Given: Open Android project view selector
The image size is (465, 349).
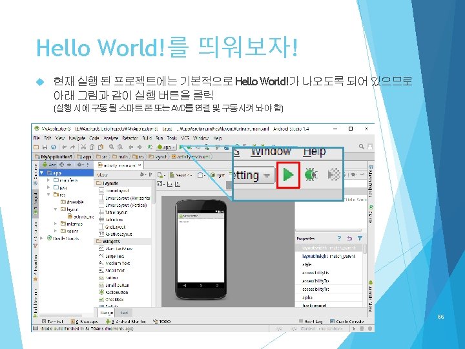Looking at the screenshot, I should tap(49, 164).
